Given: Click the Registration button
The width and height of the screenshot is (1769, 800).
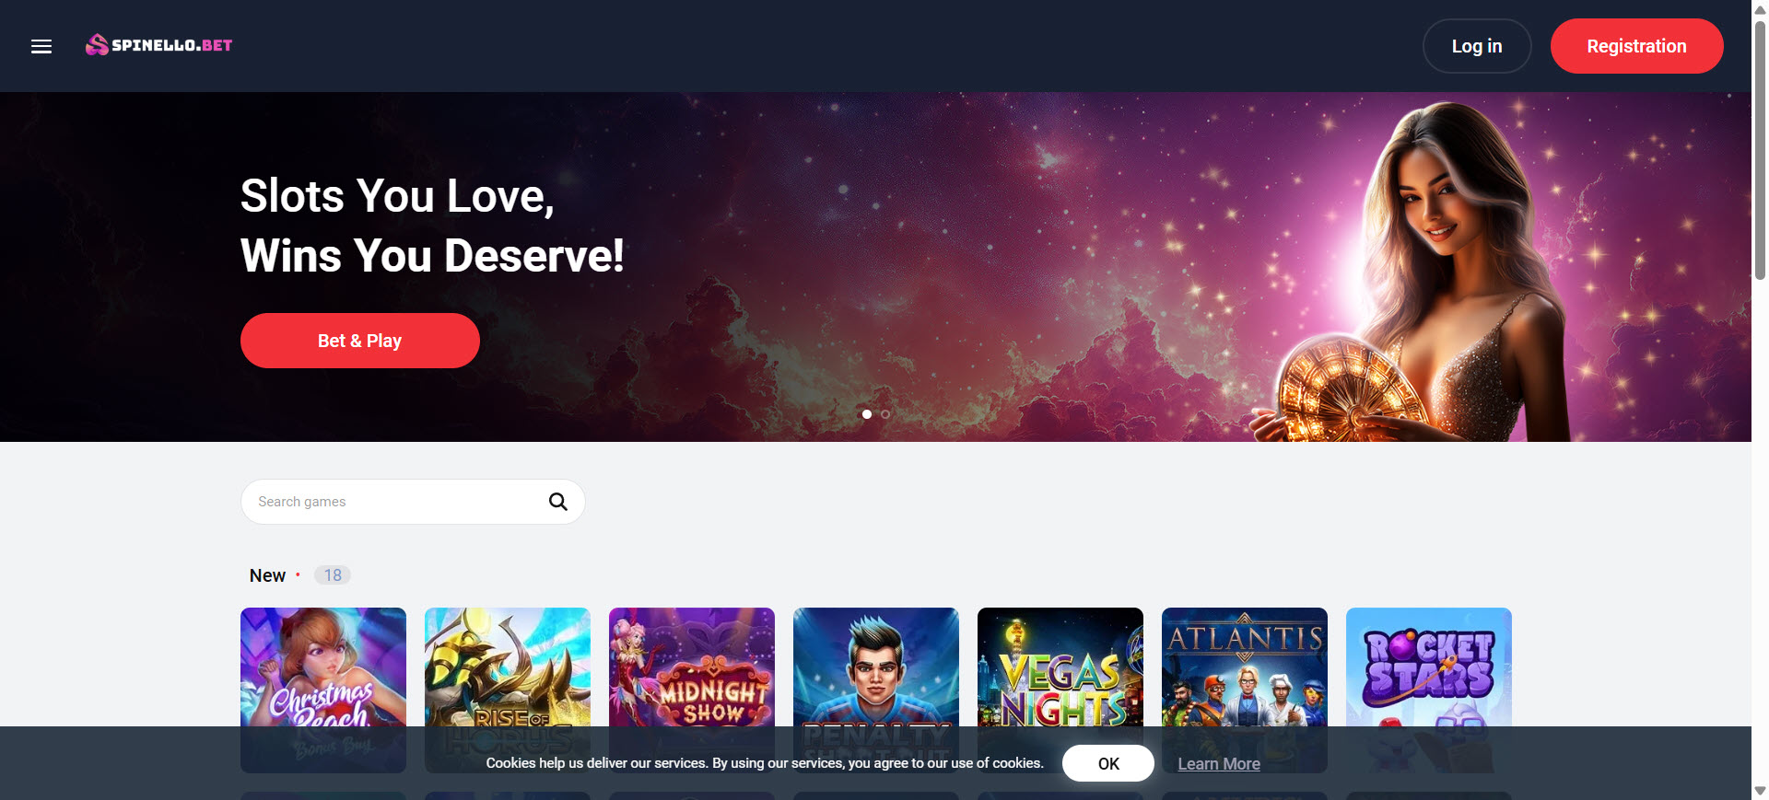Looking at the screenshot, I should (x=1636, y=46).
